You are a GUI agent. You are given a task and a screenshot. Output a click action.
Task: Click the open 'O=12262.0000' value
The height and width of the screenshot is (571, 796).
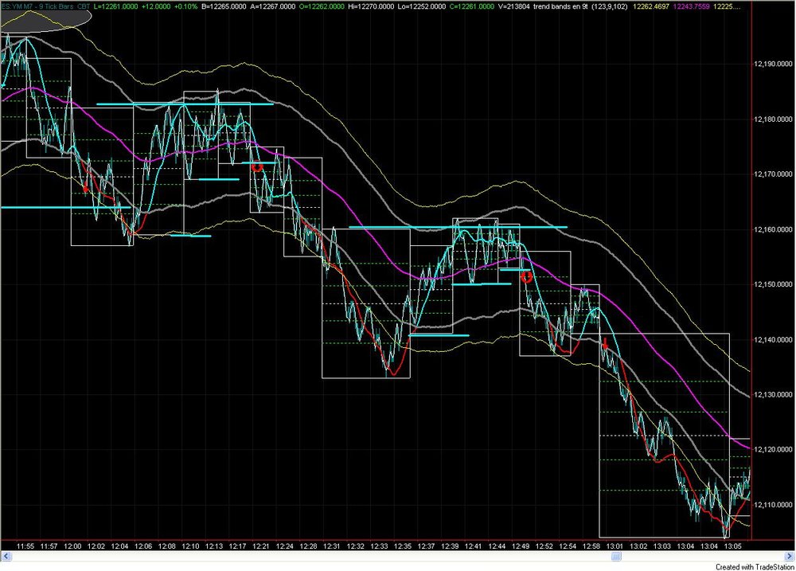[322, 6]
